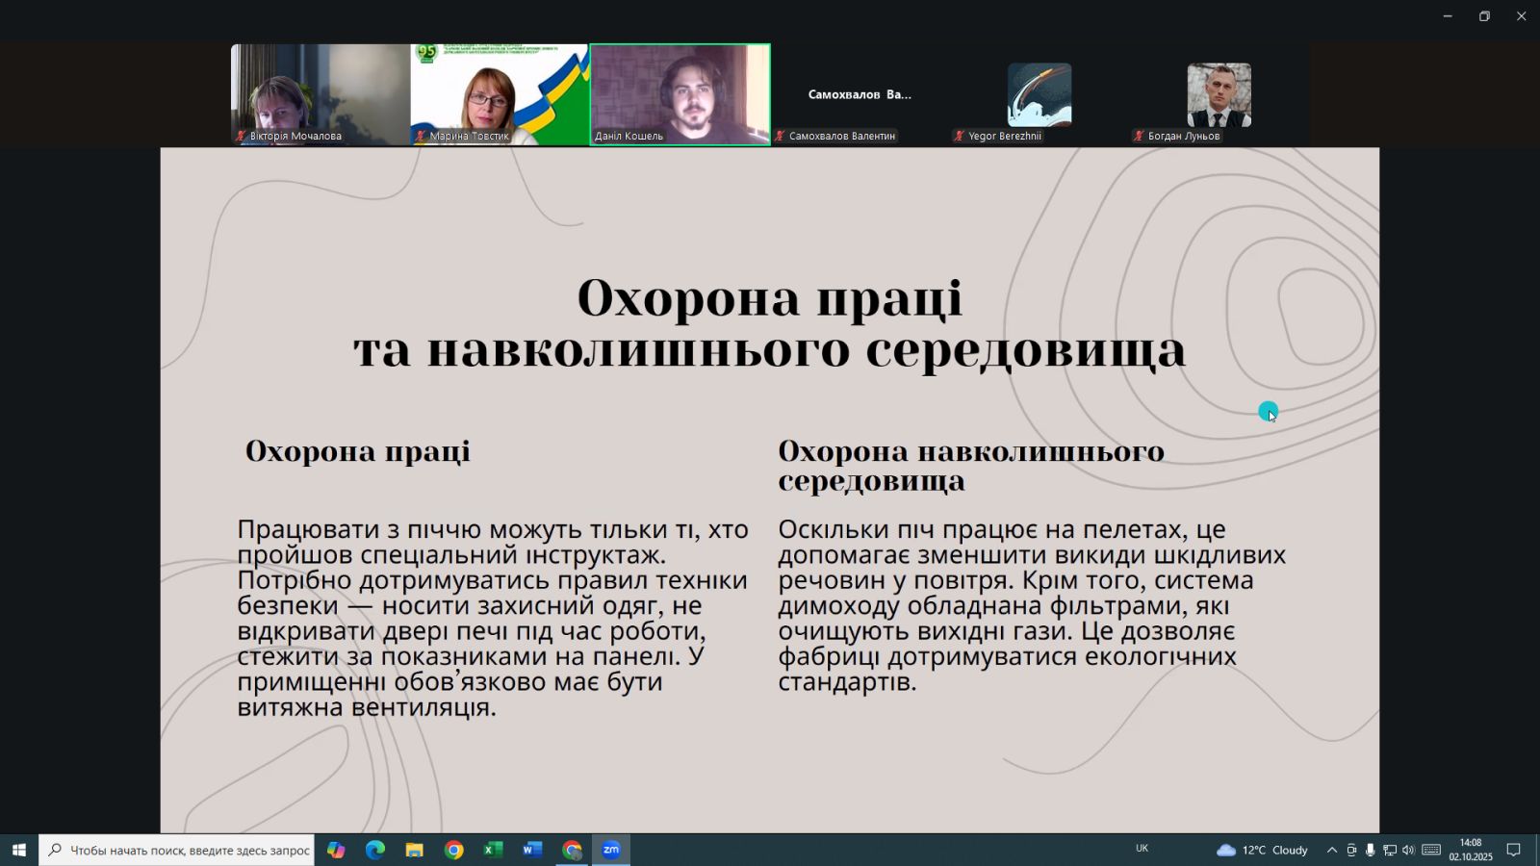
Task: Launch Copilot from the taskbar
Action: click(336, 850)
